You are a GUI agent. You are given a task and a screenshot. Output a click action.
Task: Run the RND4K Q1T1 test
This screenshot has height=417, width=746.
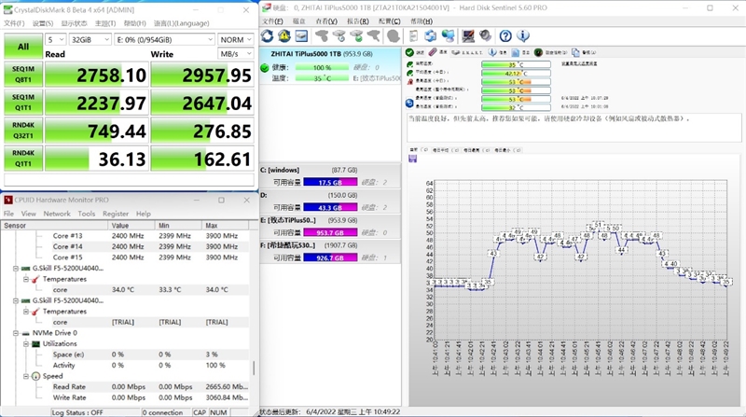point(23,159)
